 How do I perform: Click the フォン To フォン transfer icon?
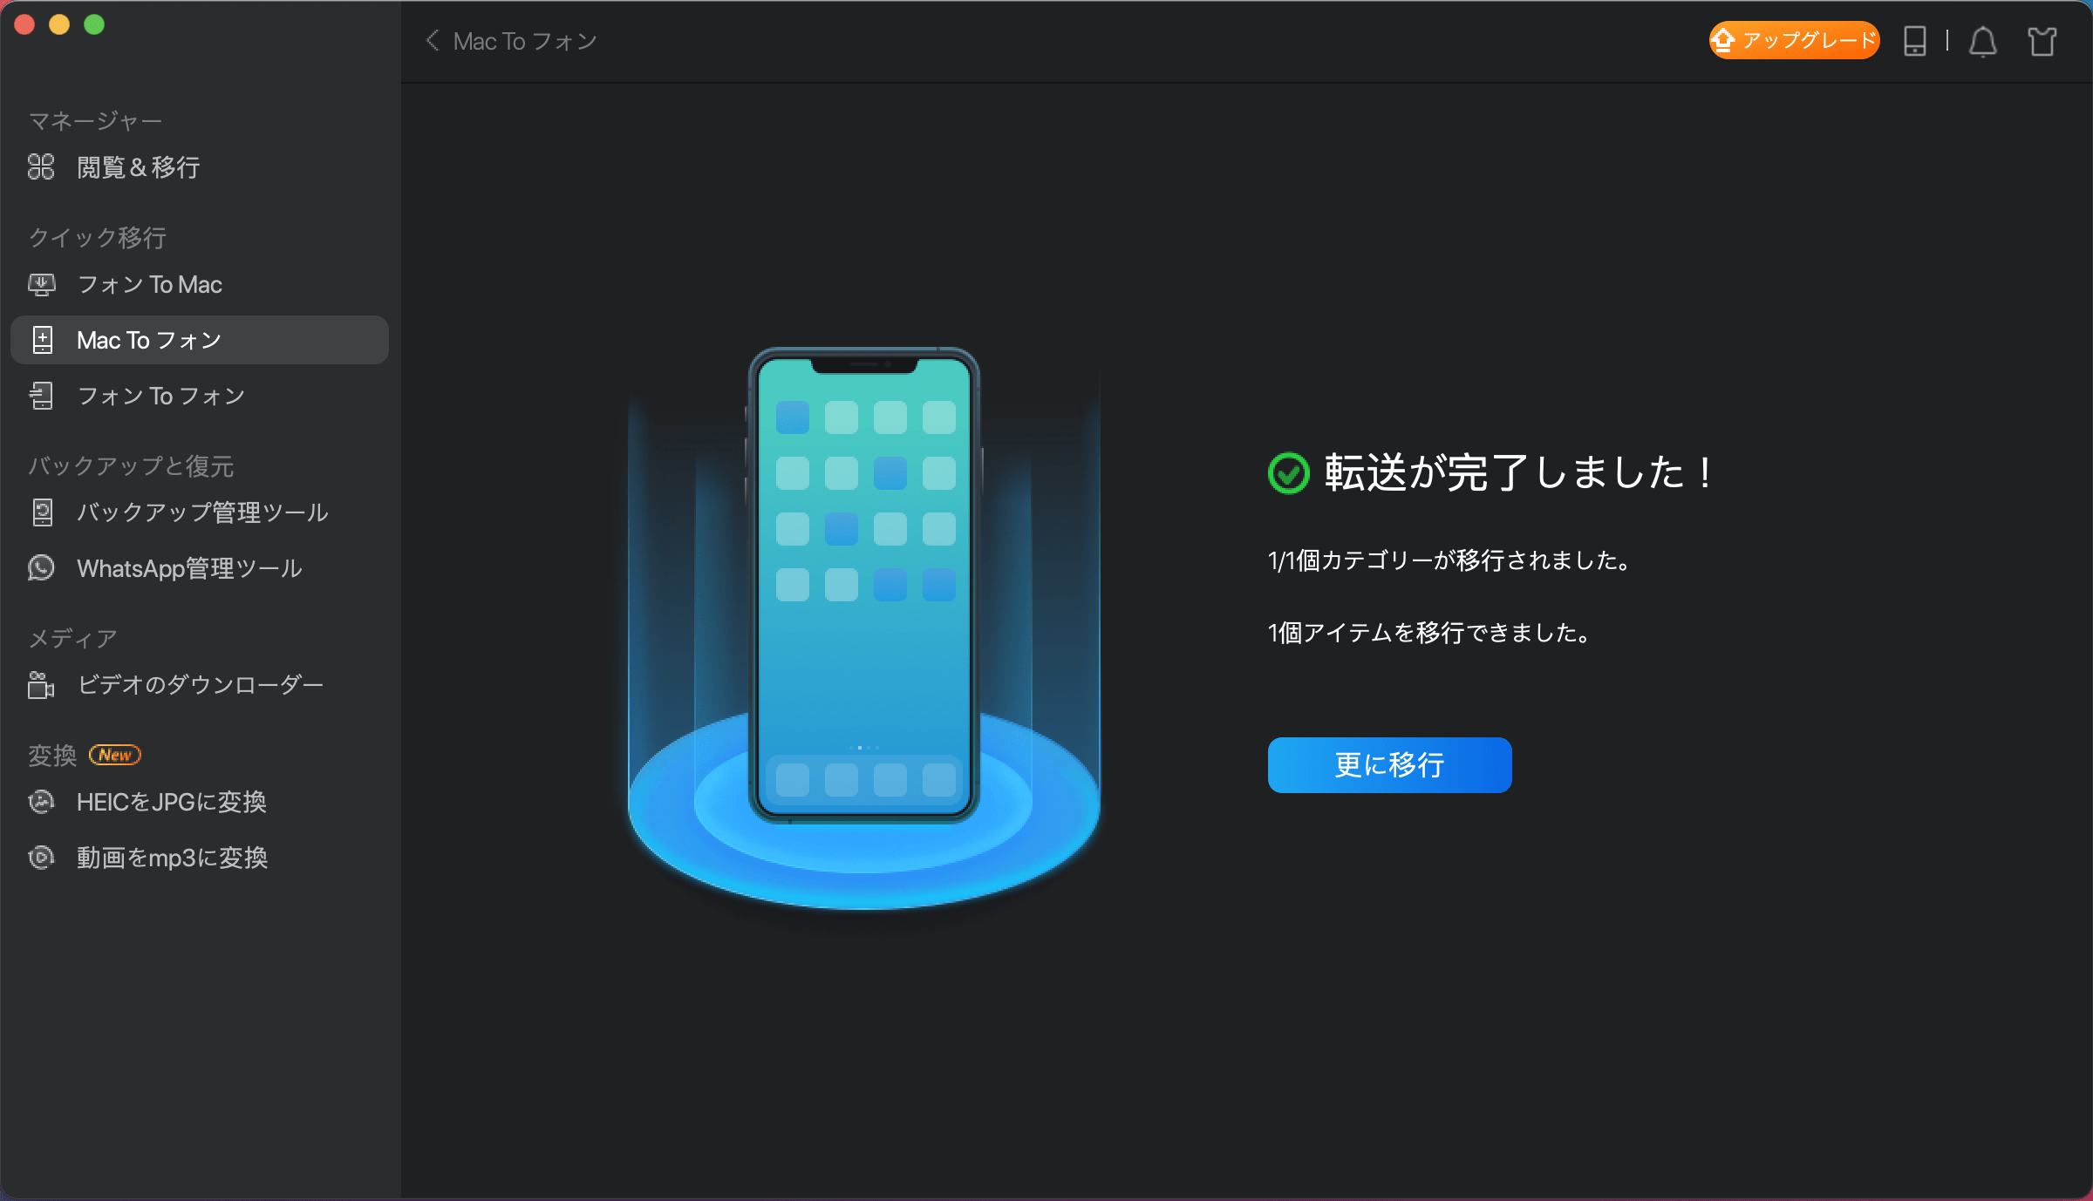[x=41, y=397]
